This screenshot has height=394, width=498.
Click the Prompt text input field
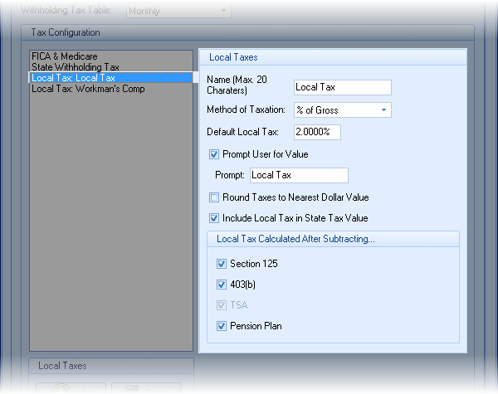[299, 175]
